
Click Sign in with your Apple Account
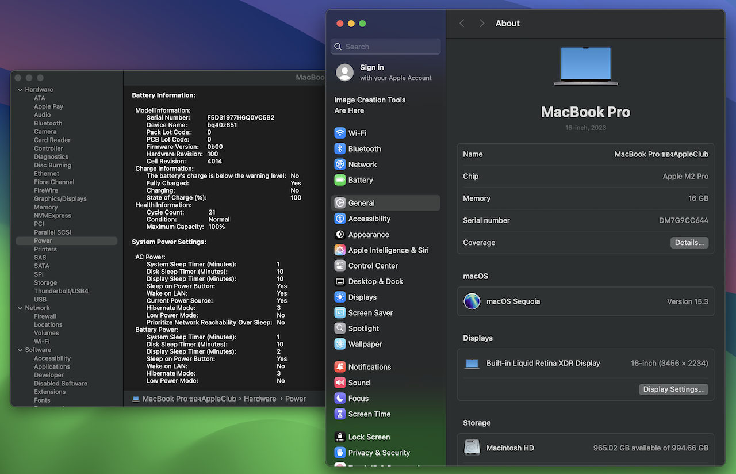[x=386, y=72]
